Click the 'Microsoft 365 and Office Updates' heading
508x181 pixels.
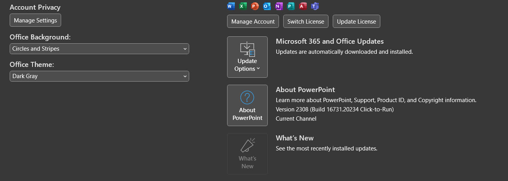[330, 41]
